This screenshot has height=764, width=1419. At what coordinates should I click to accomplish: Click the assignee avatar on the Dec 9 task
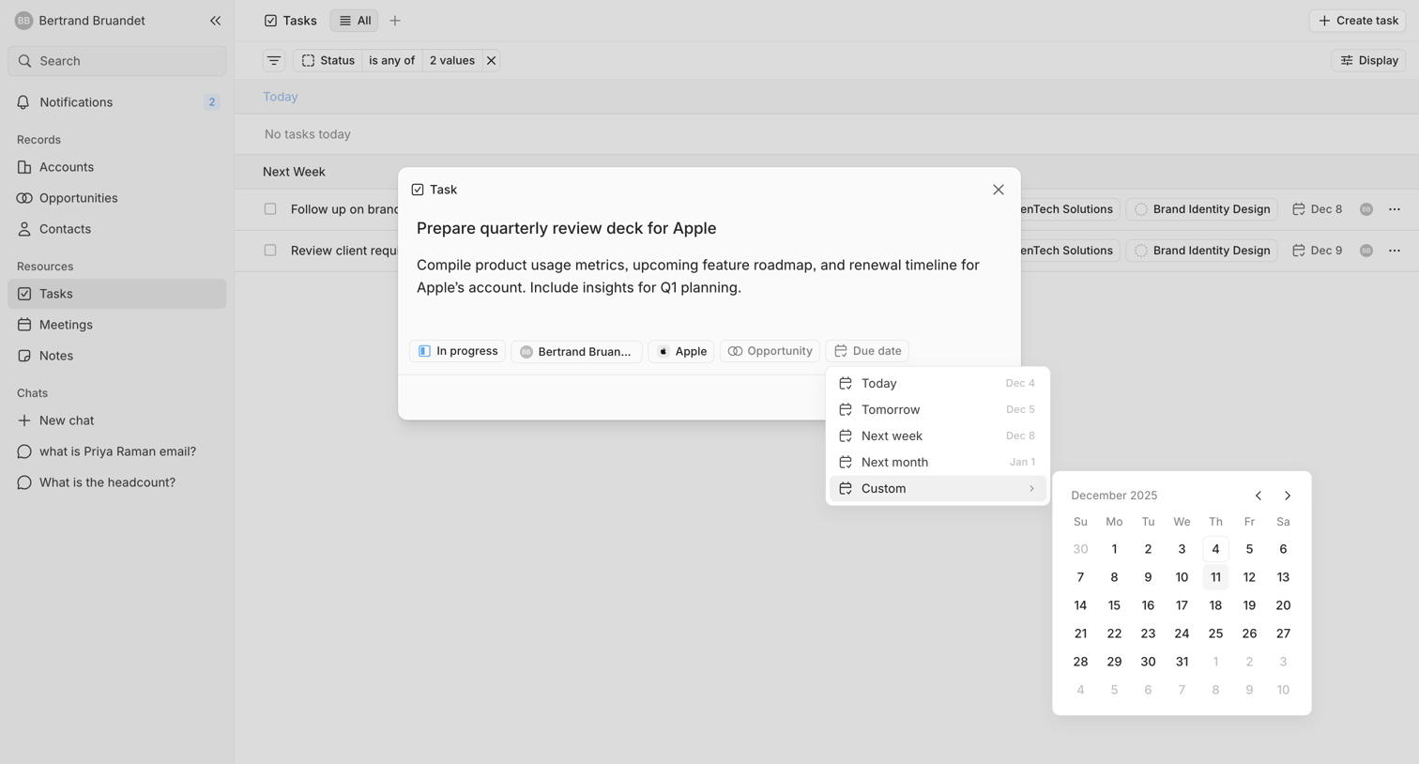click(x=1366, y=251)
